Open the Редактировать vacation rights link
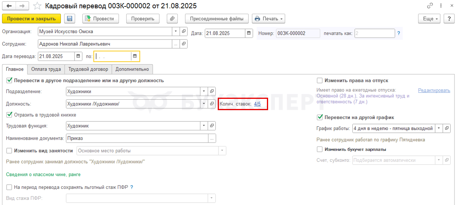This screenshot has height=205, width=456. [x=434, y=90]
